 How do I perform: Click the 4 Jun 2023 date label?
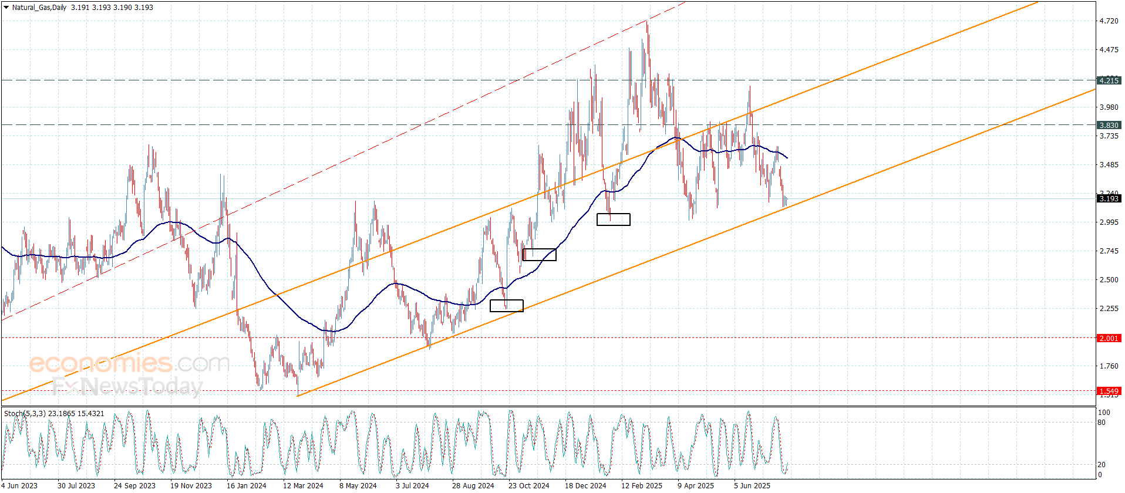[19, 485]
